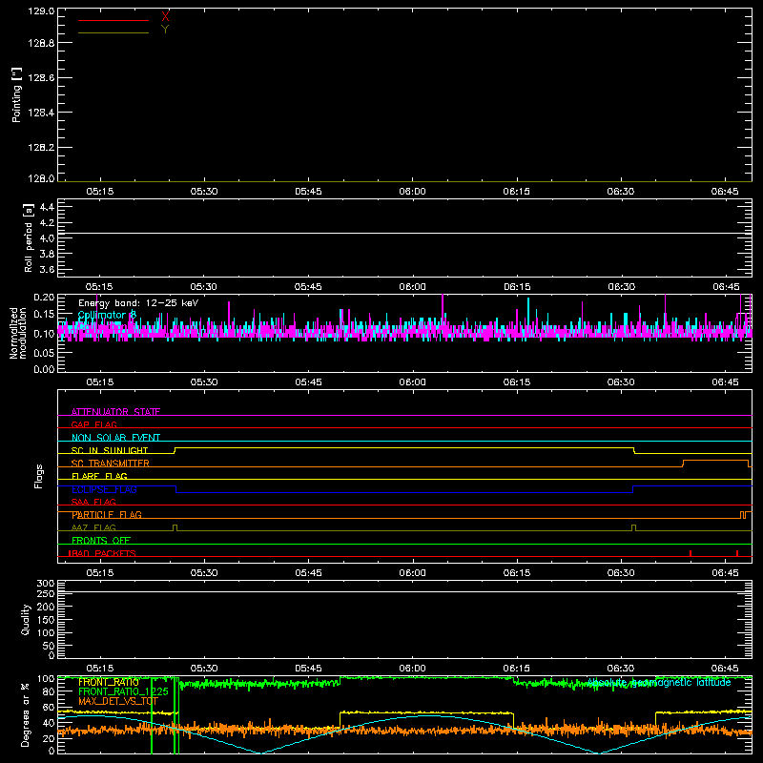Click the red X legend line
Screen dimensions: 763x763
(113, 20)
